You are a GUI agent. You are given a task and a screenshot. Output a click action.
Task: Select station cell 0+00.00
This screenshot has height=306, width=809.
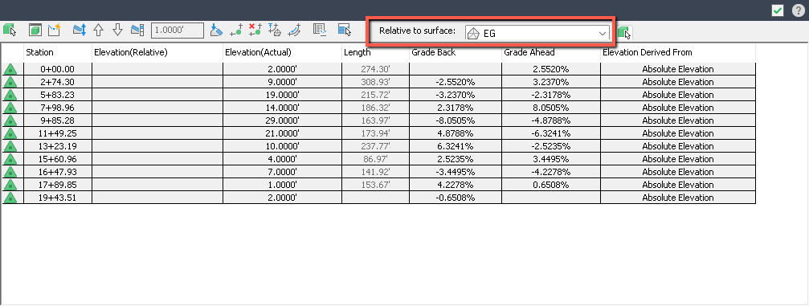[x=57, y=69]
